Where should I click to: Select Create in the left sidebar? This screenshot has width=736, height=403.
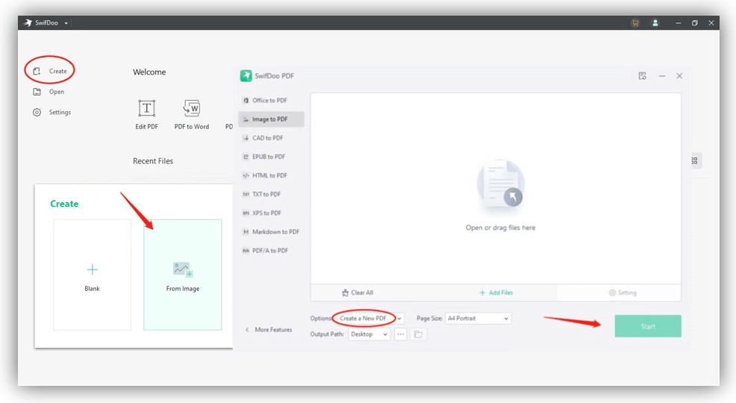[50, 71]
